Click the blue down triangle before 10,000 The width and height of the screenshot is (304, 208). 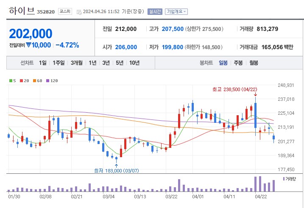pyautogui.click(x=28, y=45)
